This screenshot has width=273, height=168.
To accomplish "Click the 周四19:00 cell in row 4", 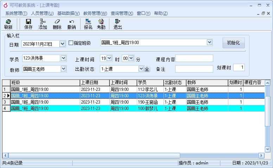I will [123, 108].
